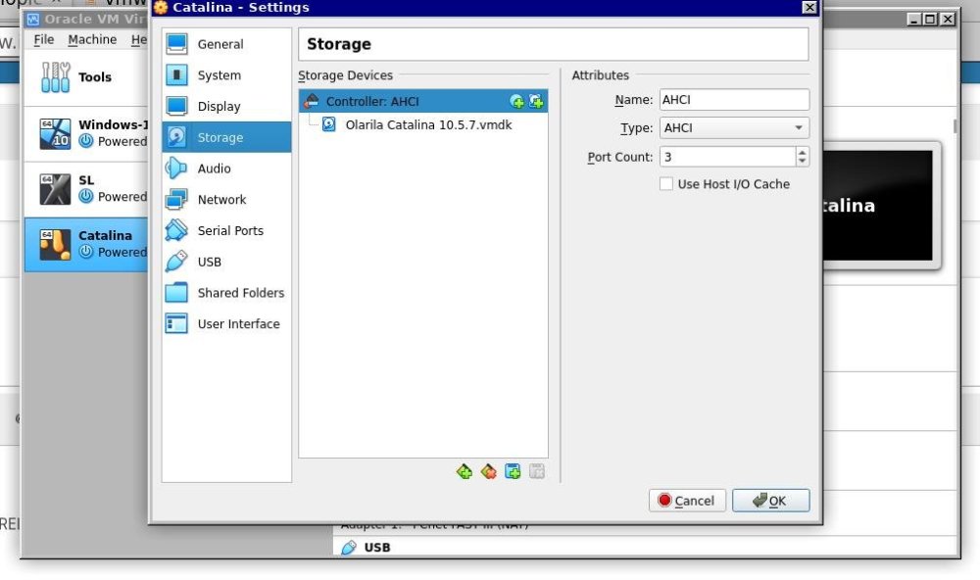
Task: Click Catalina preview thumbnail in Manager
Action: [x=877, y=206]
